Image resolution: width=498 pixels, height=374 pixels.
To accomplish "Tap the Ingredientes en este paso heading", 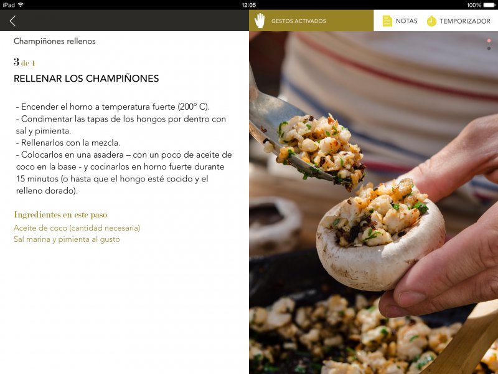I will (x=60, y=214).
